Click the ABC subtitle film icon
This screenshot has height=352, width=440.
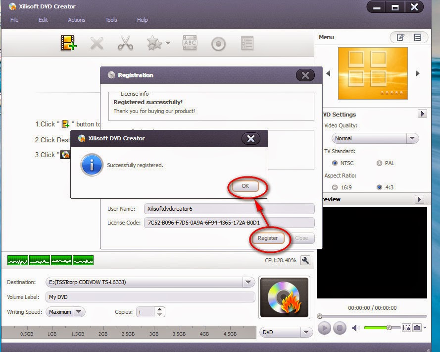pyautogui.click(x=190, y=43)
